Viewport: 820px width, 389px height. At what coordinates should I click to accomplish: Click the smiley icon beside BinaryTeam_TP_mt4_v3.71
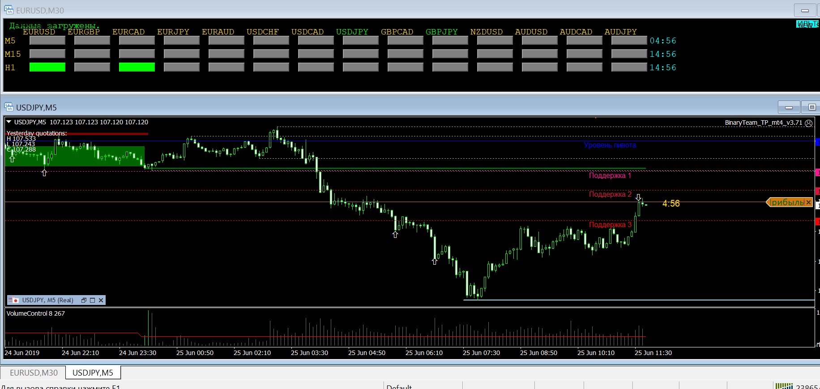coord(809,123)
